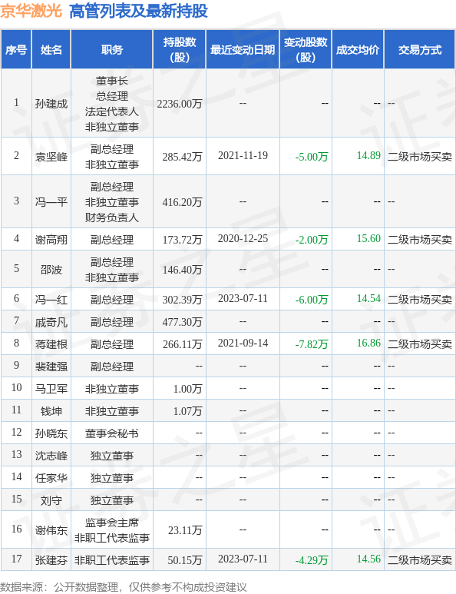Select the name 邵波
Image resolution: width=456 pixels, height=594 pixels.
coord(51,270)
